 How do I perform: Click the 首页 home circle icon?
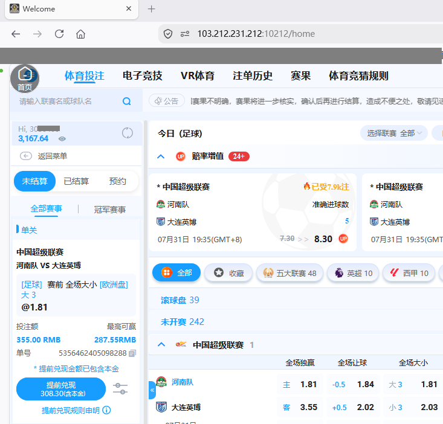pyautogui.click(x=25, y=79)
